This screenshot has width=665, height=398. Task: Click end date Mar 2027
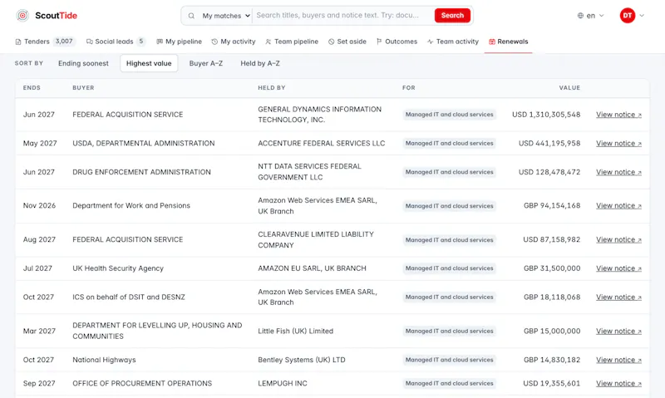39,331
